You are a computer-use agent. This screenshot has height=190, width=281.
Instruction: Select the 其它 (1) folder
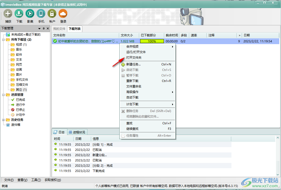point(21,90)
